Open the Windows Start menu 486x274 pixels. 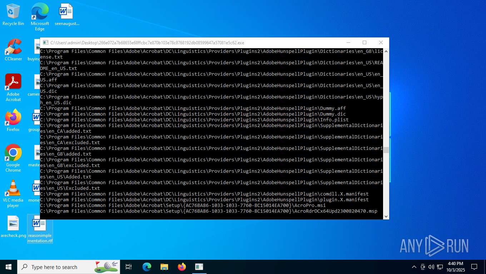coord(9,267)
